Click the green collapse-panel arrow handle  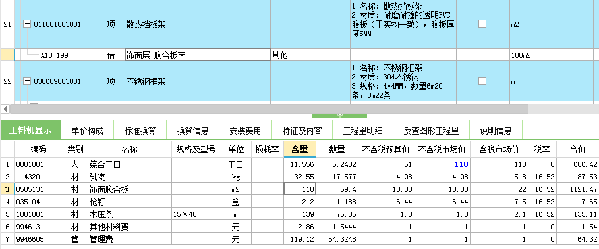pyautogui.click(x=339, y=116)
